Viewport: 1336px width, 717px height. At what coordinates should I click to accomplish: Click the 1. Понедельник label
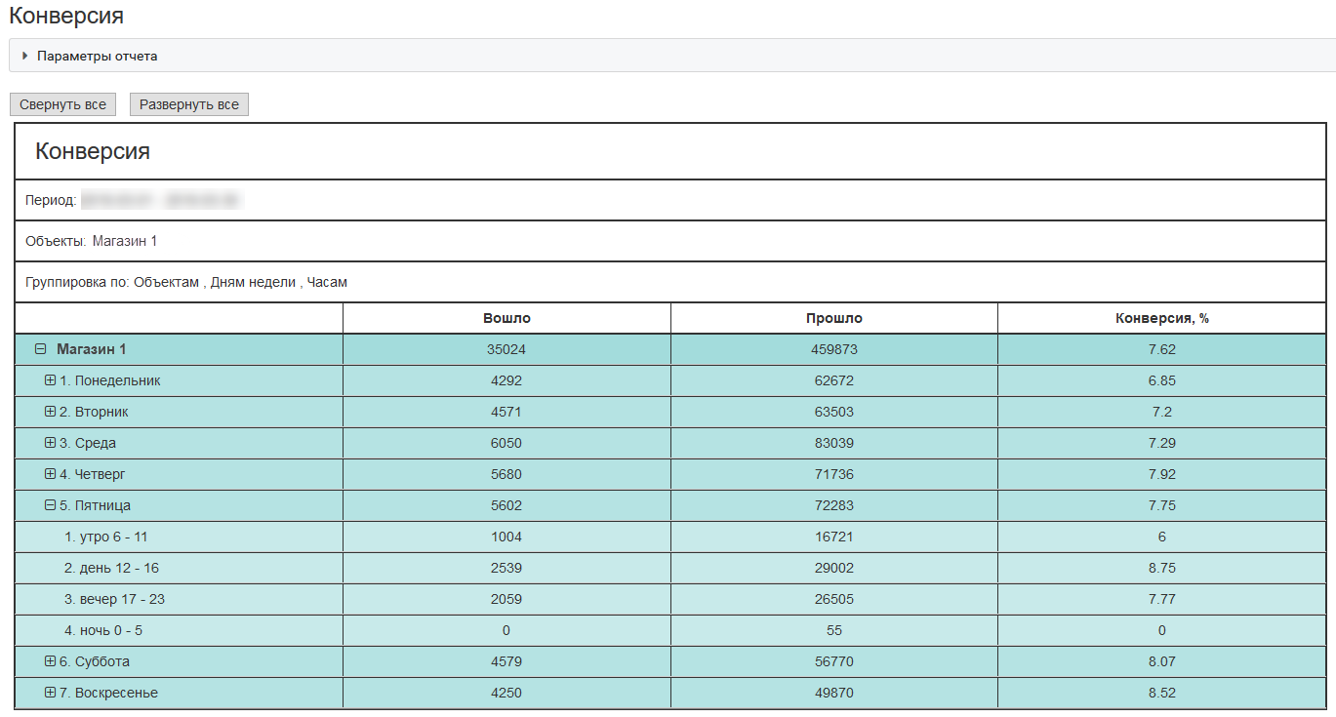pyautogui.click(x=109, y=380)
